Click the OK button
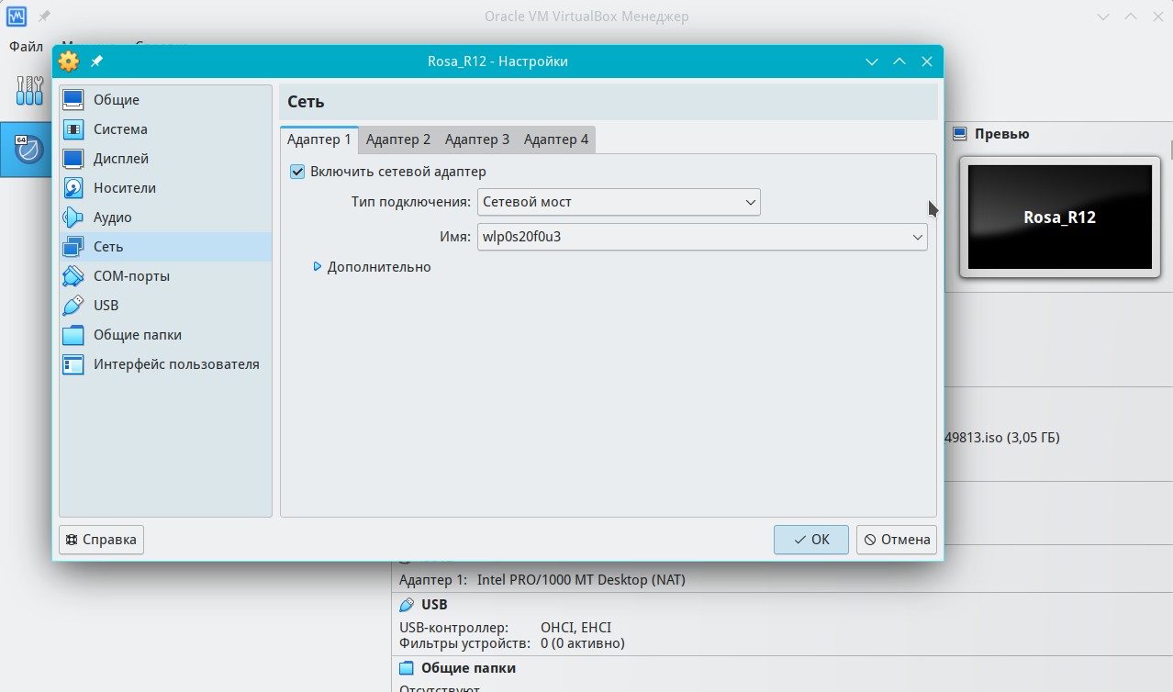This screenshot has height=692, width=1173. coord(811,540)
